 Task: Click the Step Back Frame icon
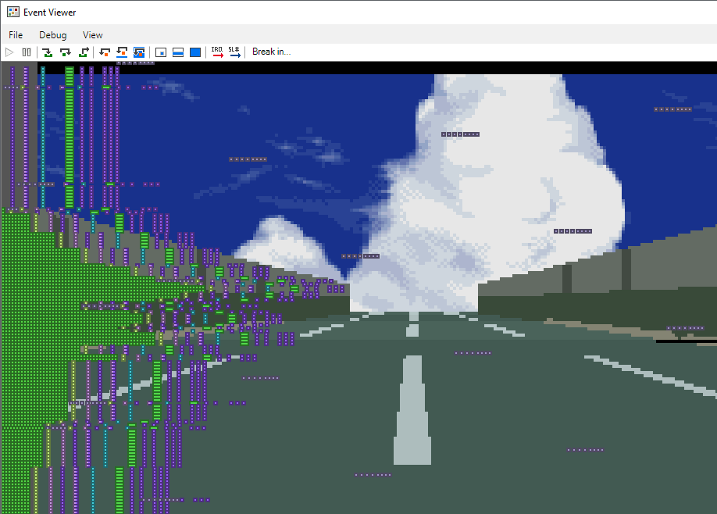[x=139, y=52]
